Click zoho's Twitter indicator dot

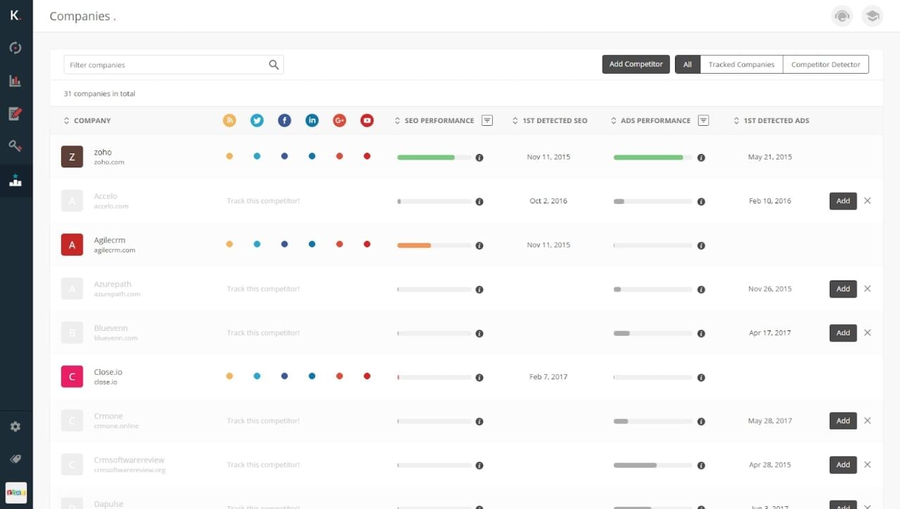257,156
